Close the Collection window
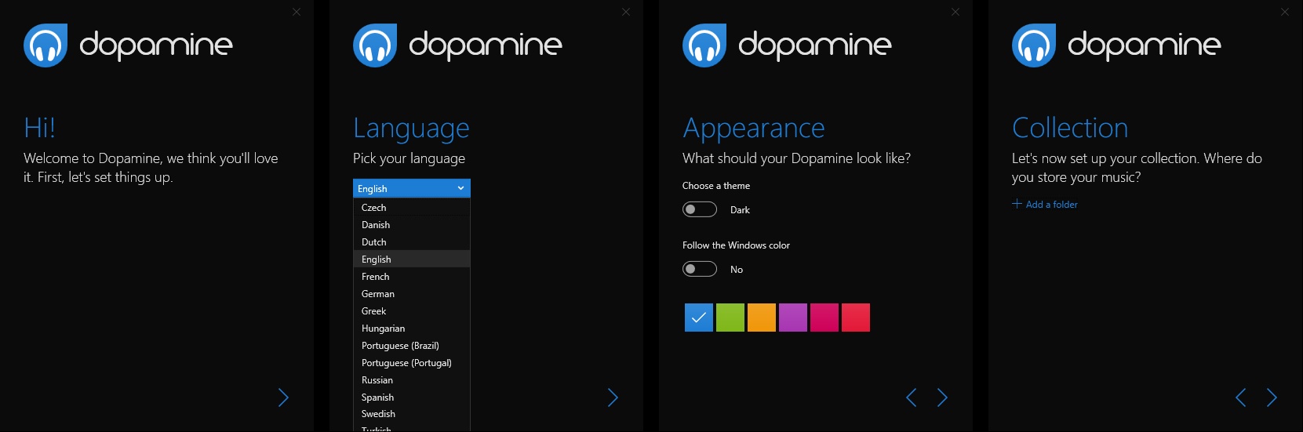The image size is (1303, 432). (1285, 12)
